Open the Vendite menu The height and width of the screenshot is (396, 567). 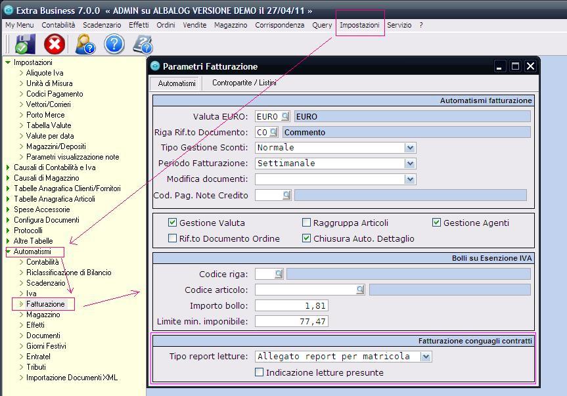[x=194, y=25]
